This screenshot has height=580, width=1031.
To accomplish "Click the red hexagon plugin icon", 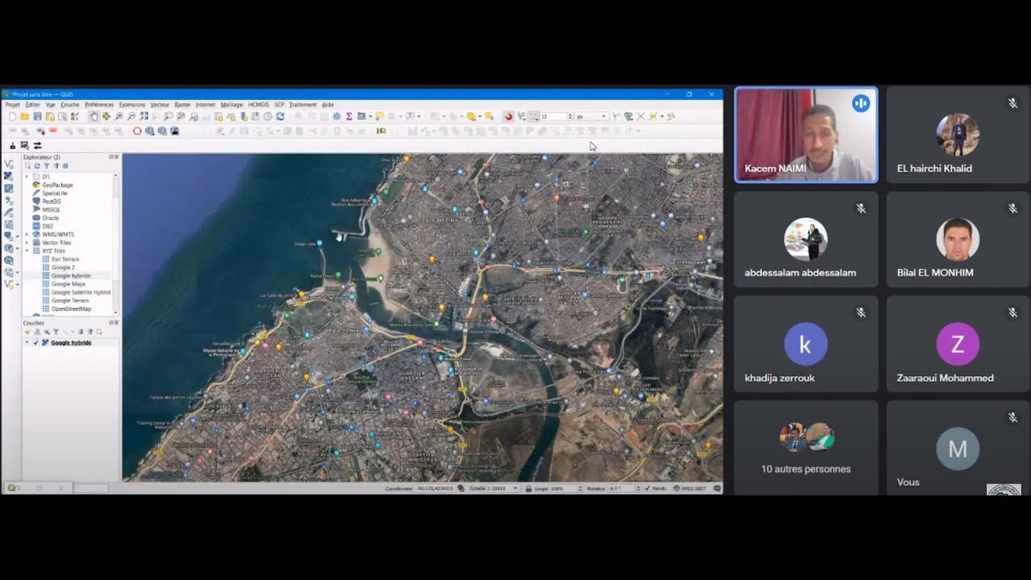I will [137, 131].
